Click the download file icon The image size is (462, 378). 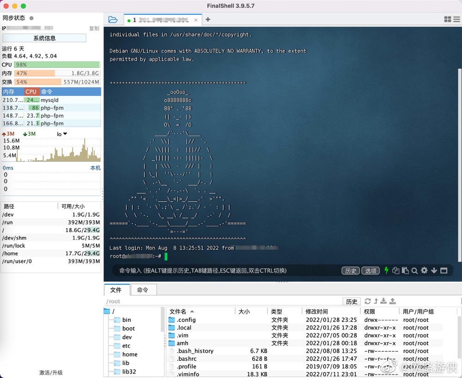click(383, 301)
